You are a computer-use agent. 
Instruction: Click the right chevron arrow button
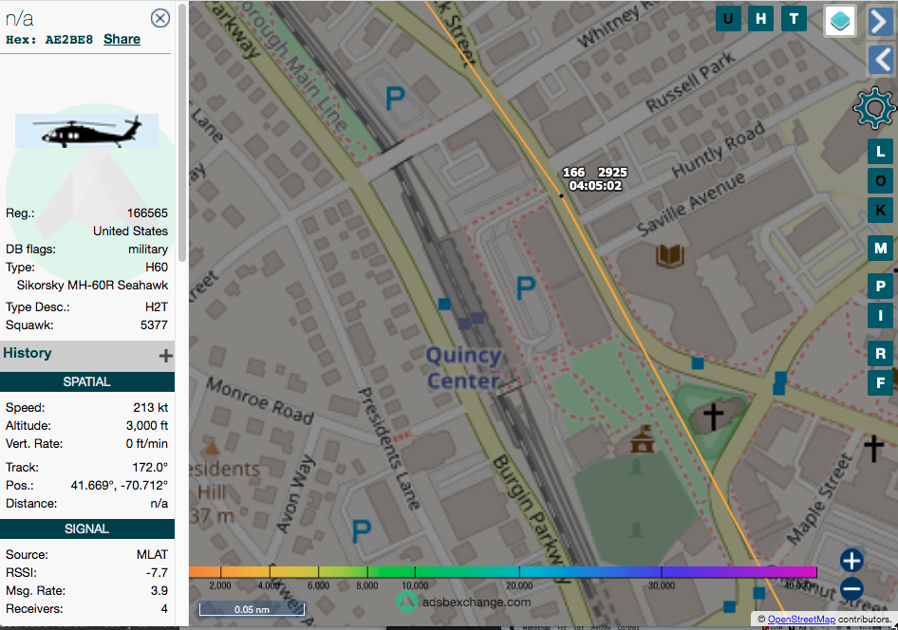coord(881,22)
